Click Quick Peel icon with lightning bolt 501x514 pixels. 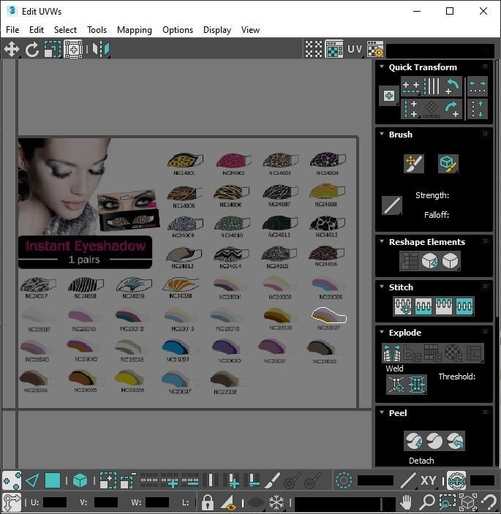point(414,441)
